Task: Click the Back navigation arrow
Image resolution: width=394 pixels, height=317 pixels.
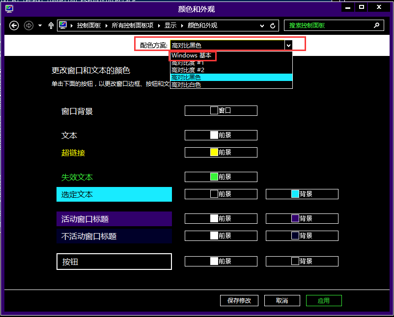Action: point(14,26)
